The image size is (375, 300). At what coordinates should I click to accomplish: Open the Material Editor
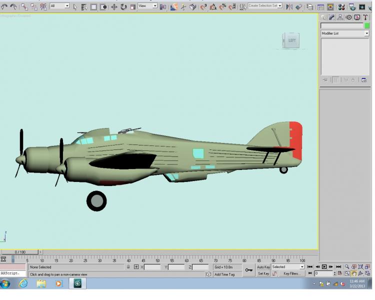[341, 7]
